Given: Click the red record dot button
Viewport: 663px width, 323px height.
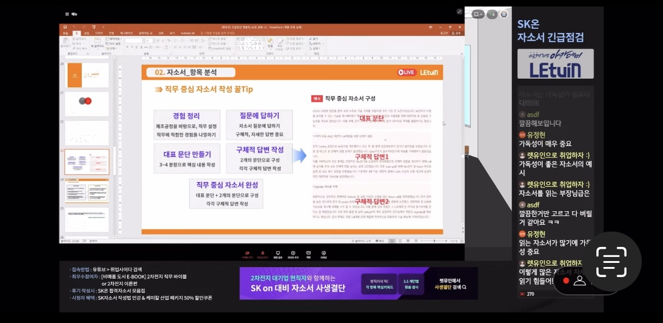Looking at the screenshot, I should [x=566, y=281].
